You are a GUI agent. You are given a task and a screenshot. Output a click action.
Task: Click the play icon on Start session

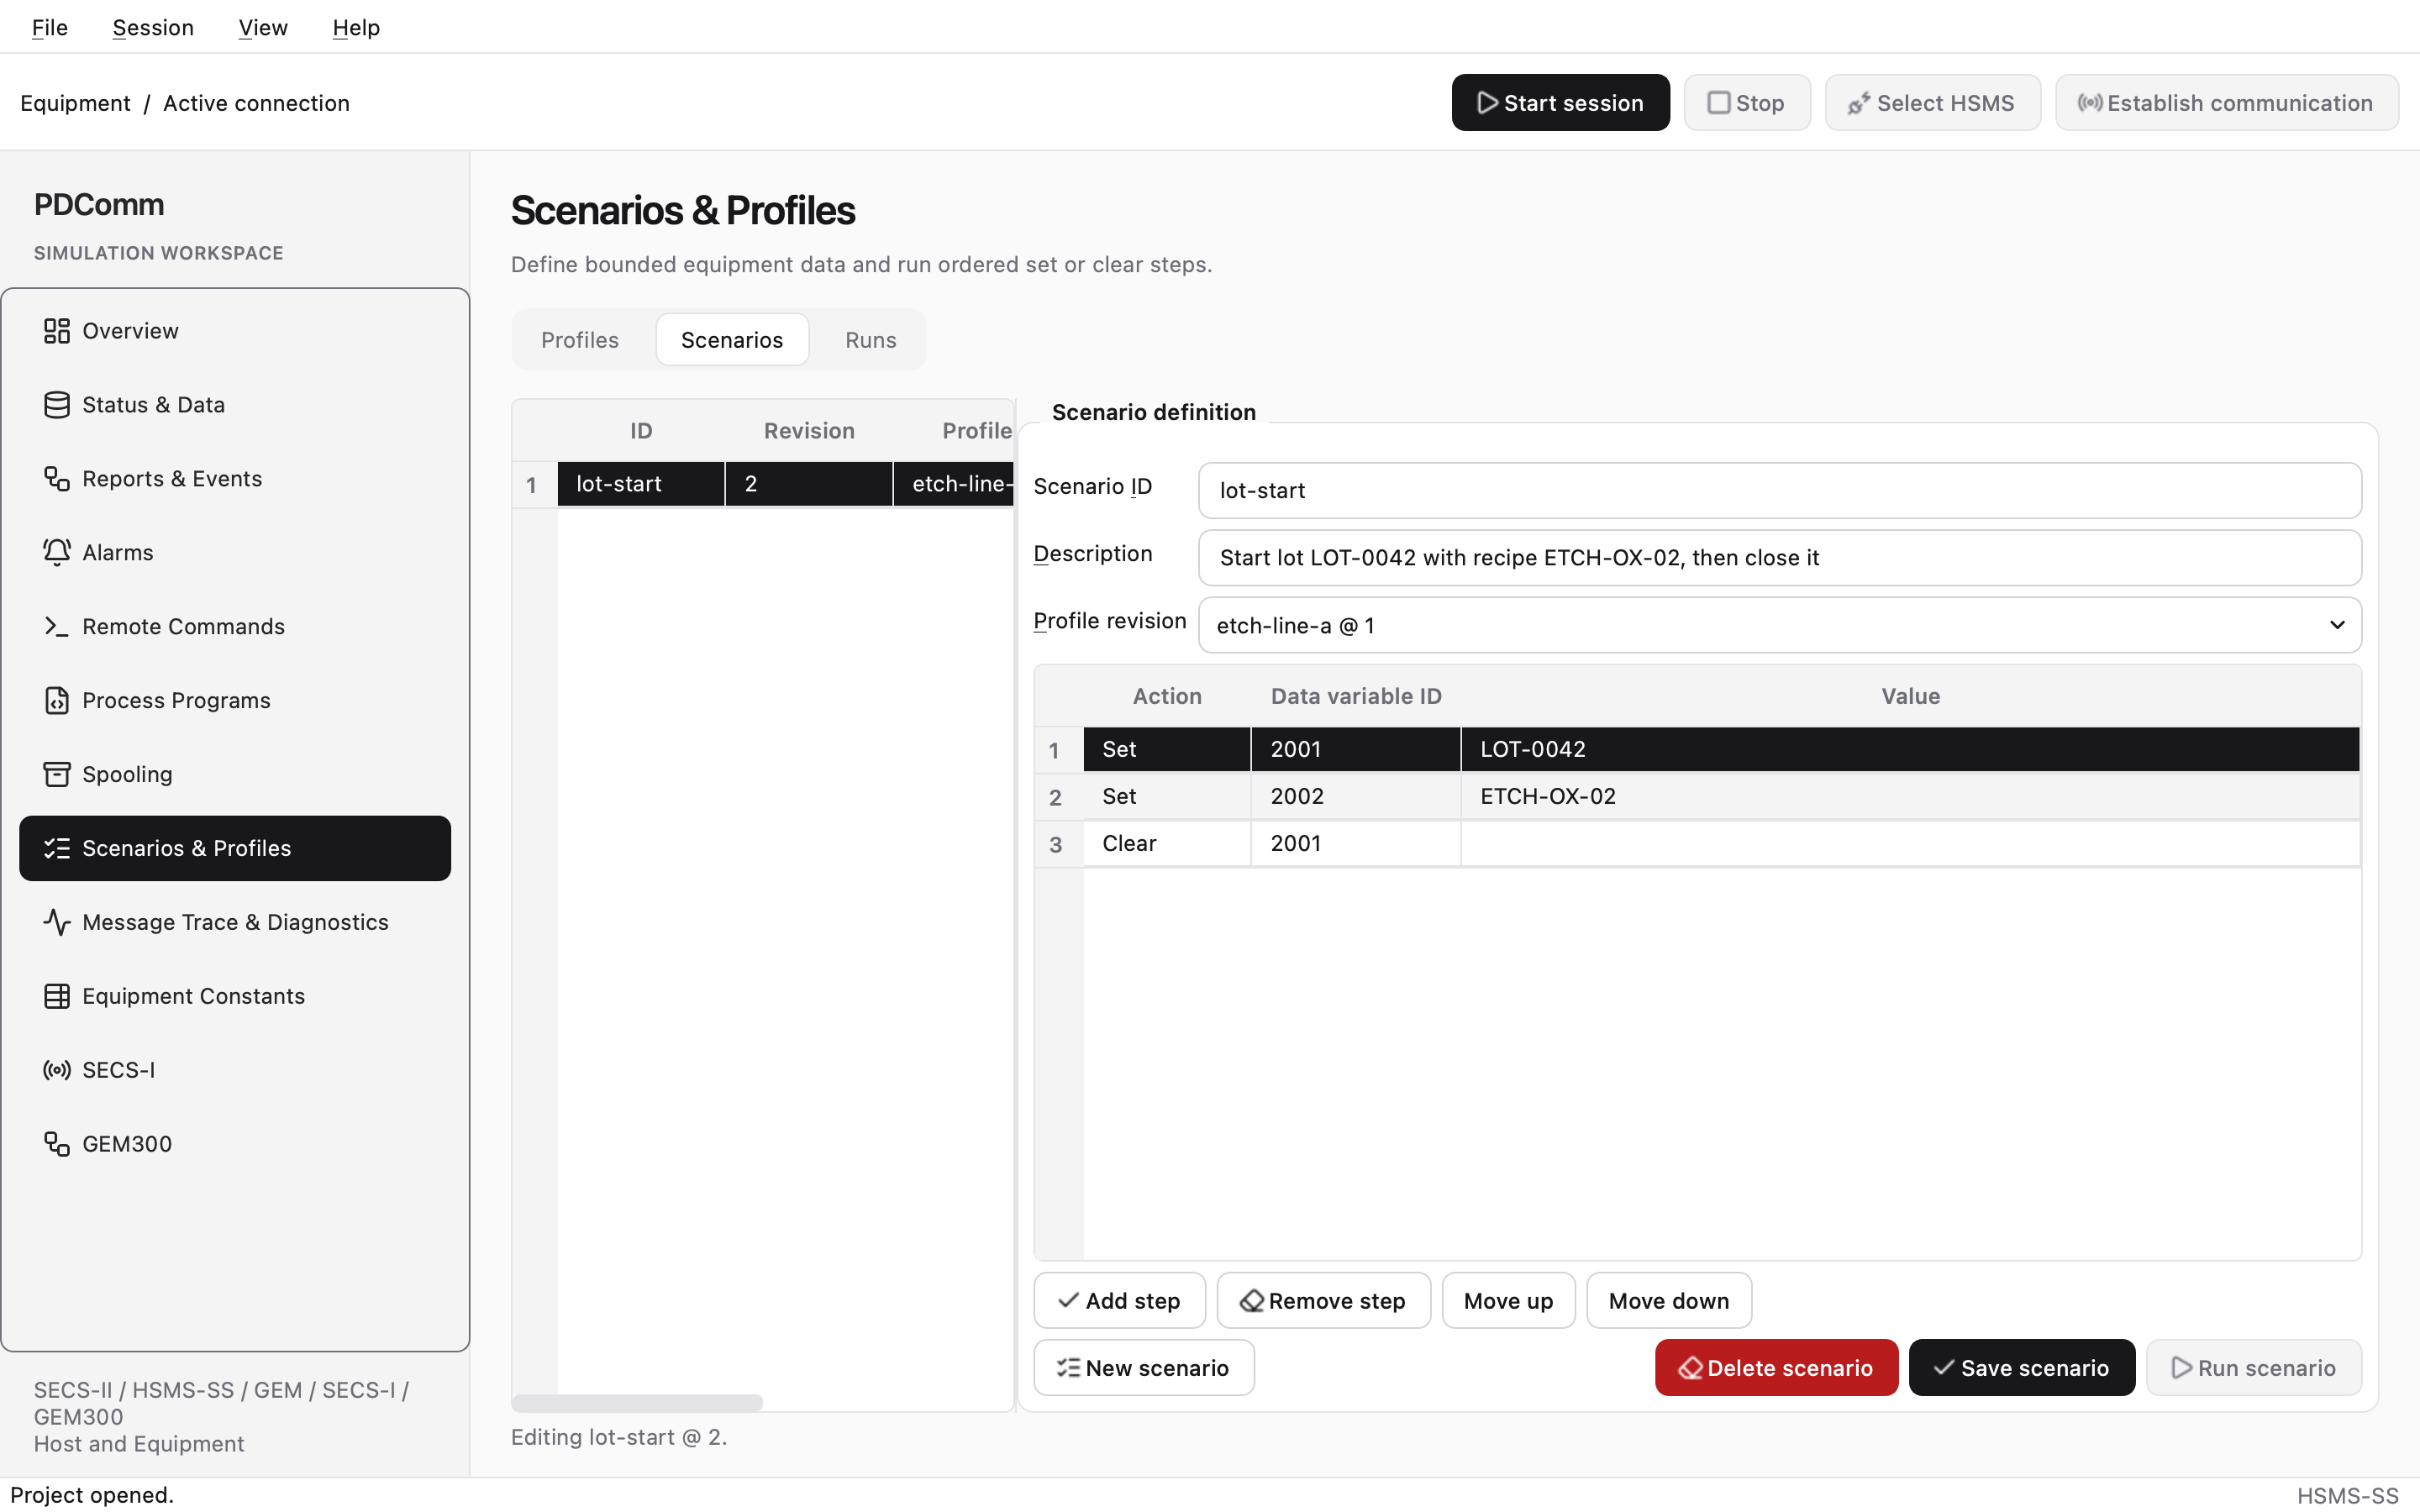pyautogui.click(x=1487, y=103)
